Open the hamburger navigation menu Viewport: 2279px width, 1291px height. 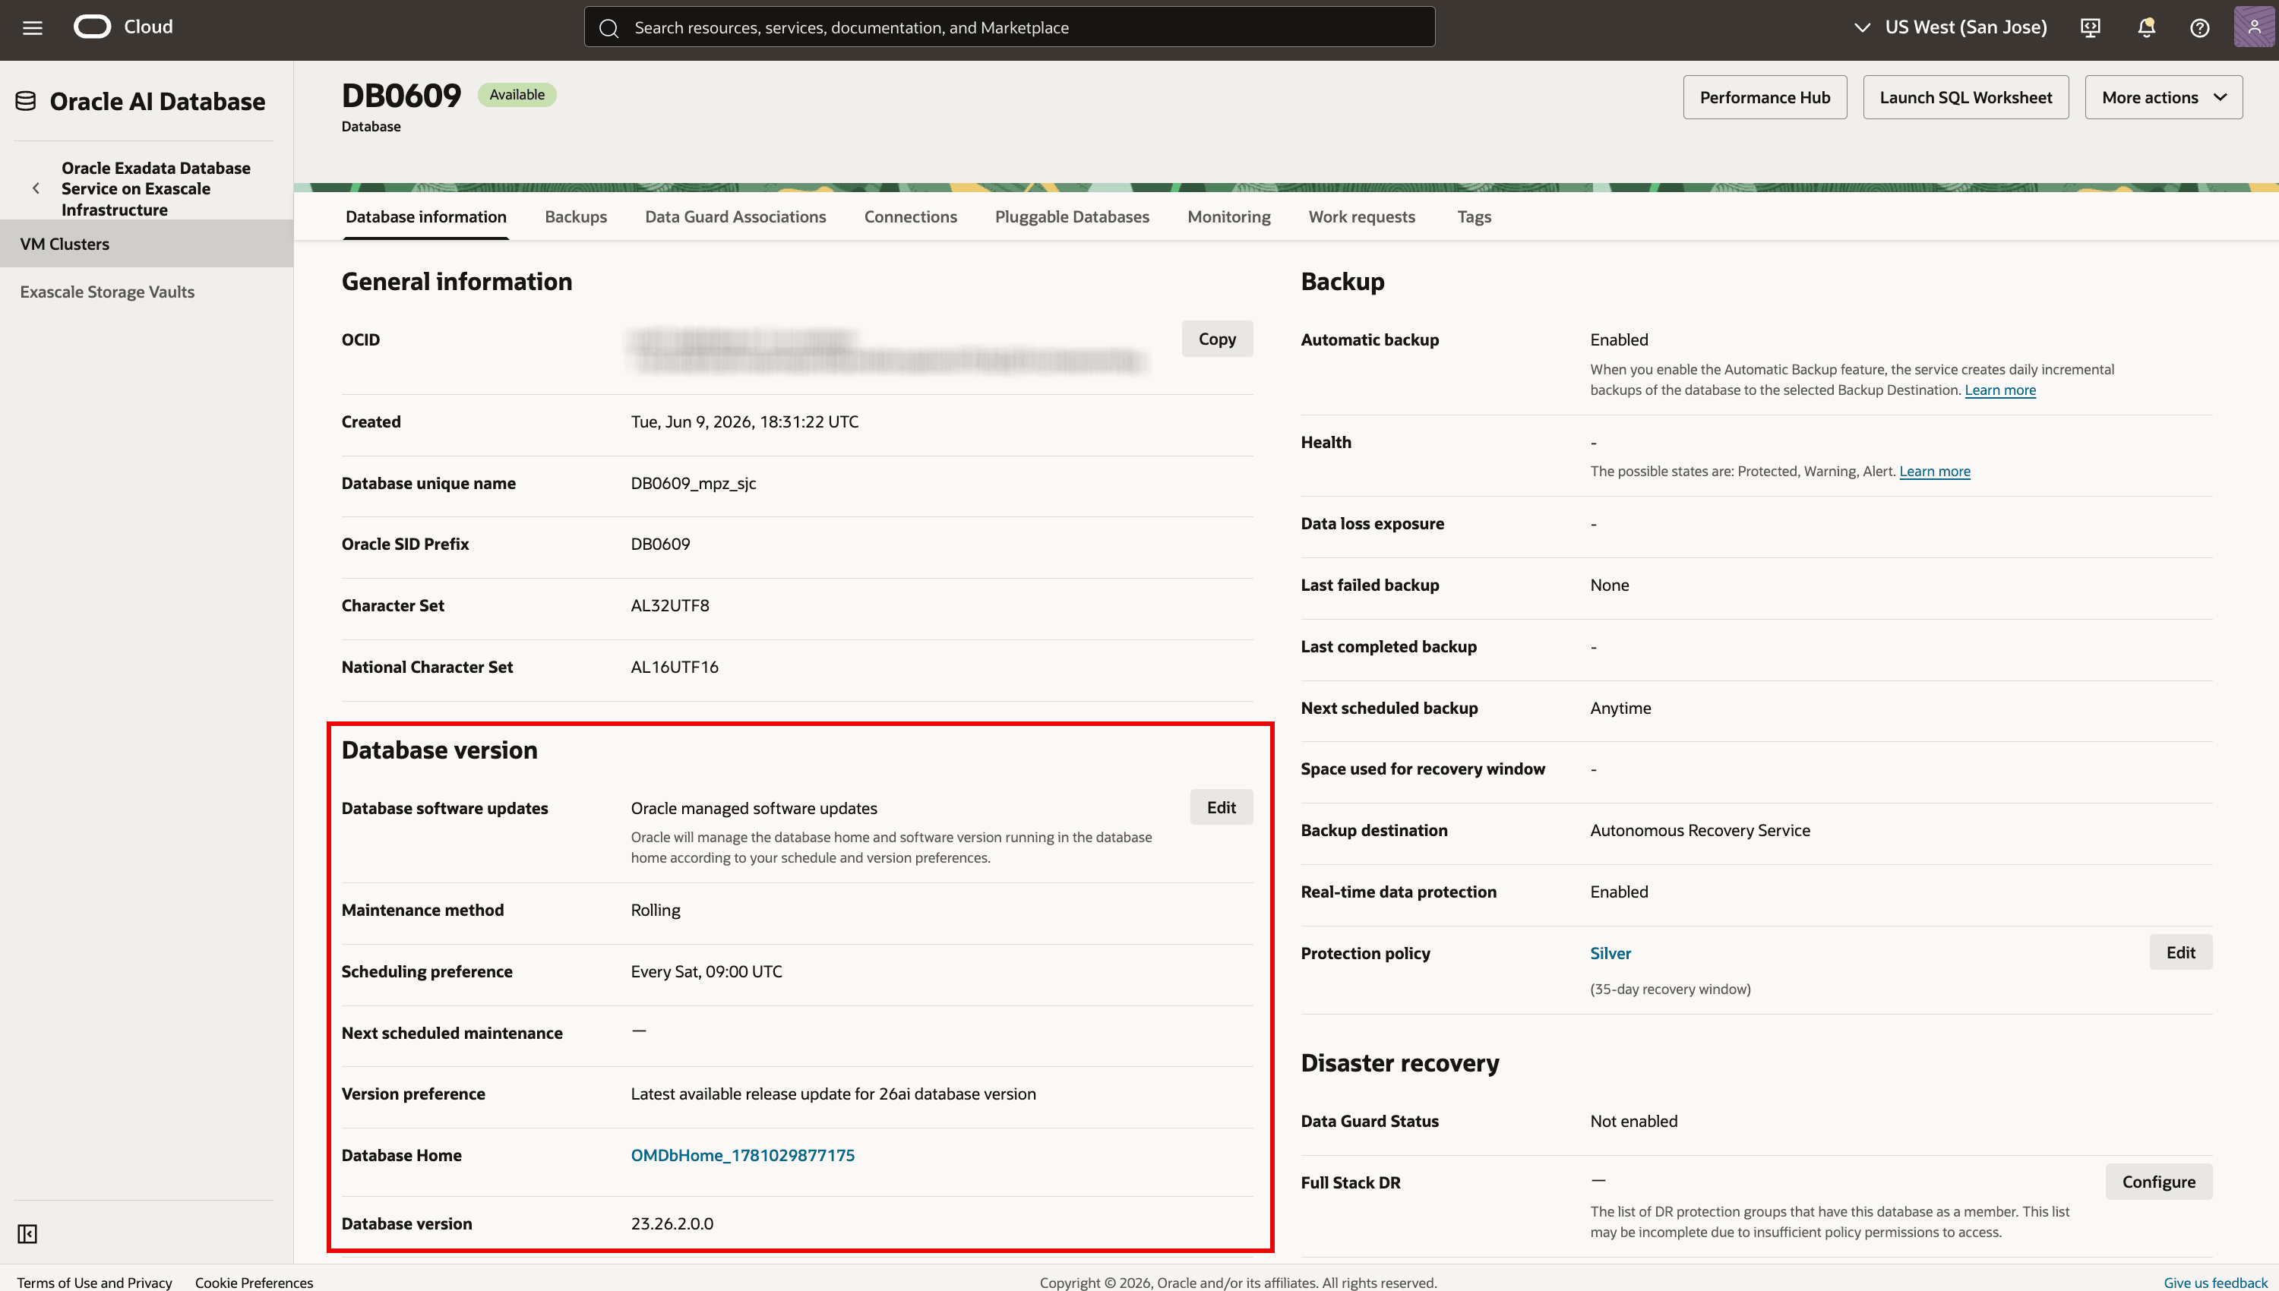pos(33,27)
